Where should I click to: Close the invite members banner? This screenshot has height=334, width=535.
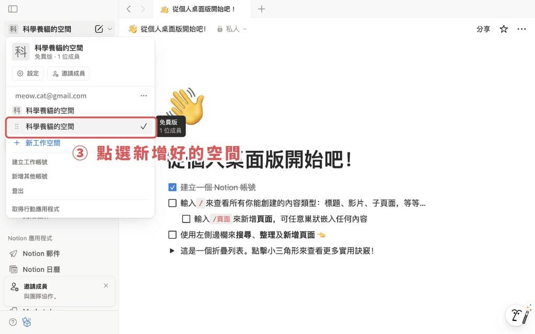tap(106, 285)
